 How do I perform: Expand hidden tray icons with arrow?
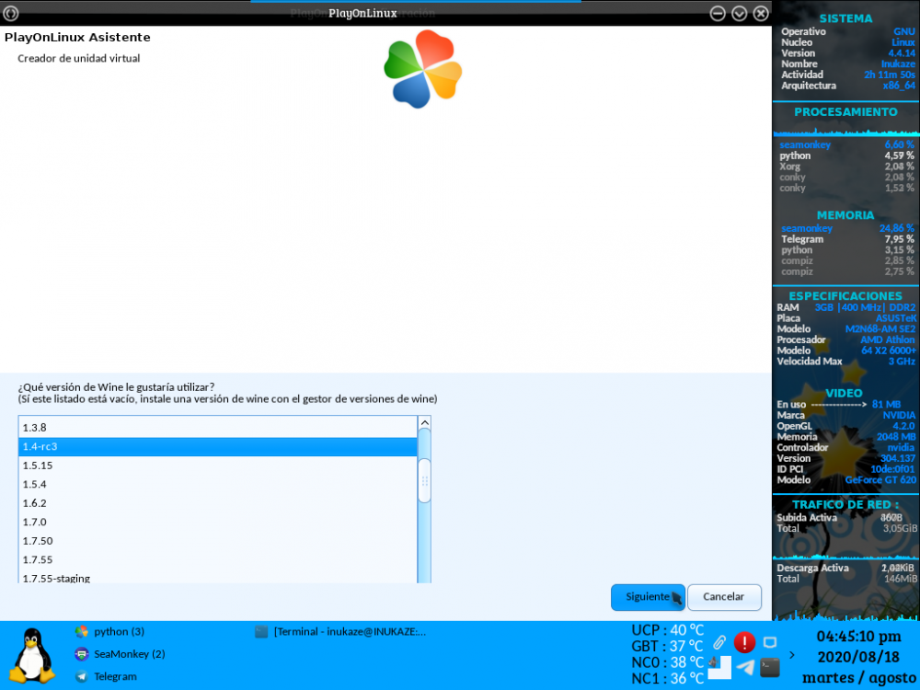(793, 655)
